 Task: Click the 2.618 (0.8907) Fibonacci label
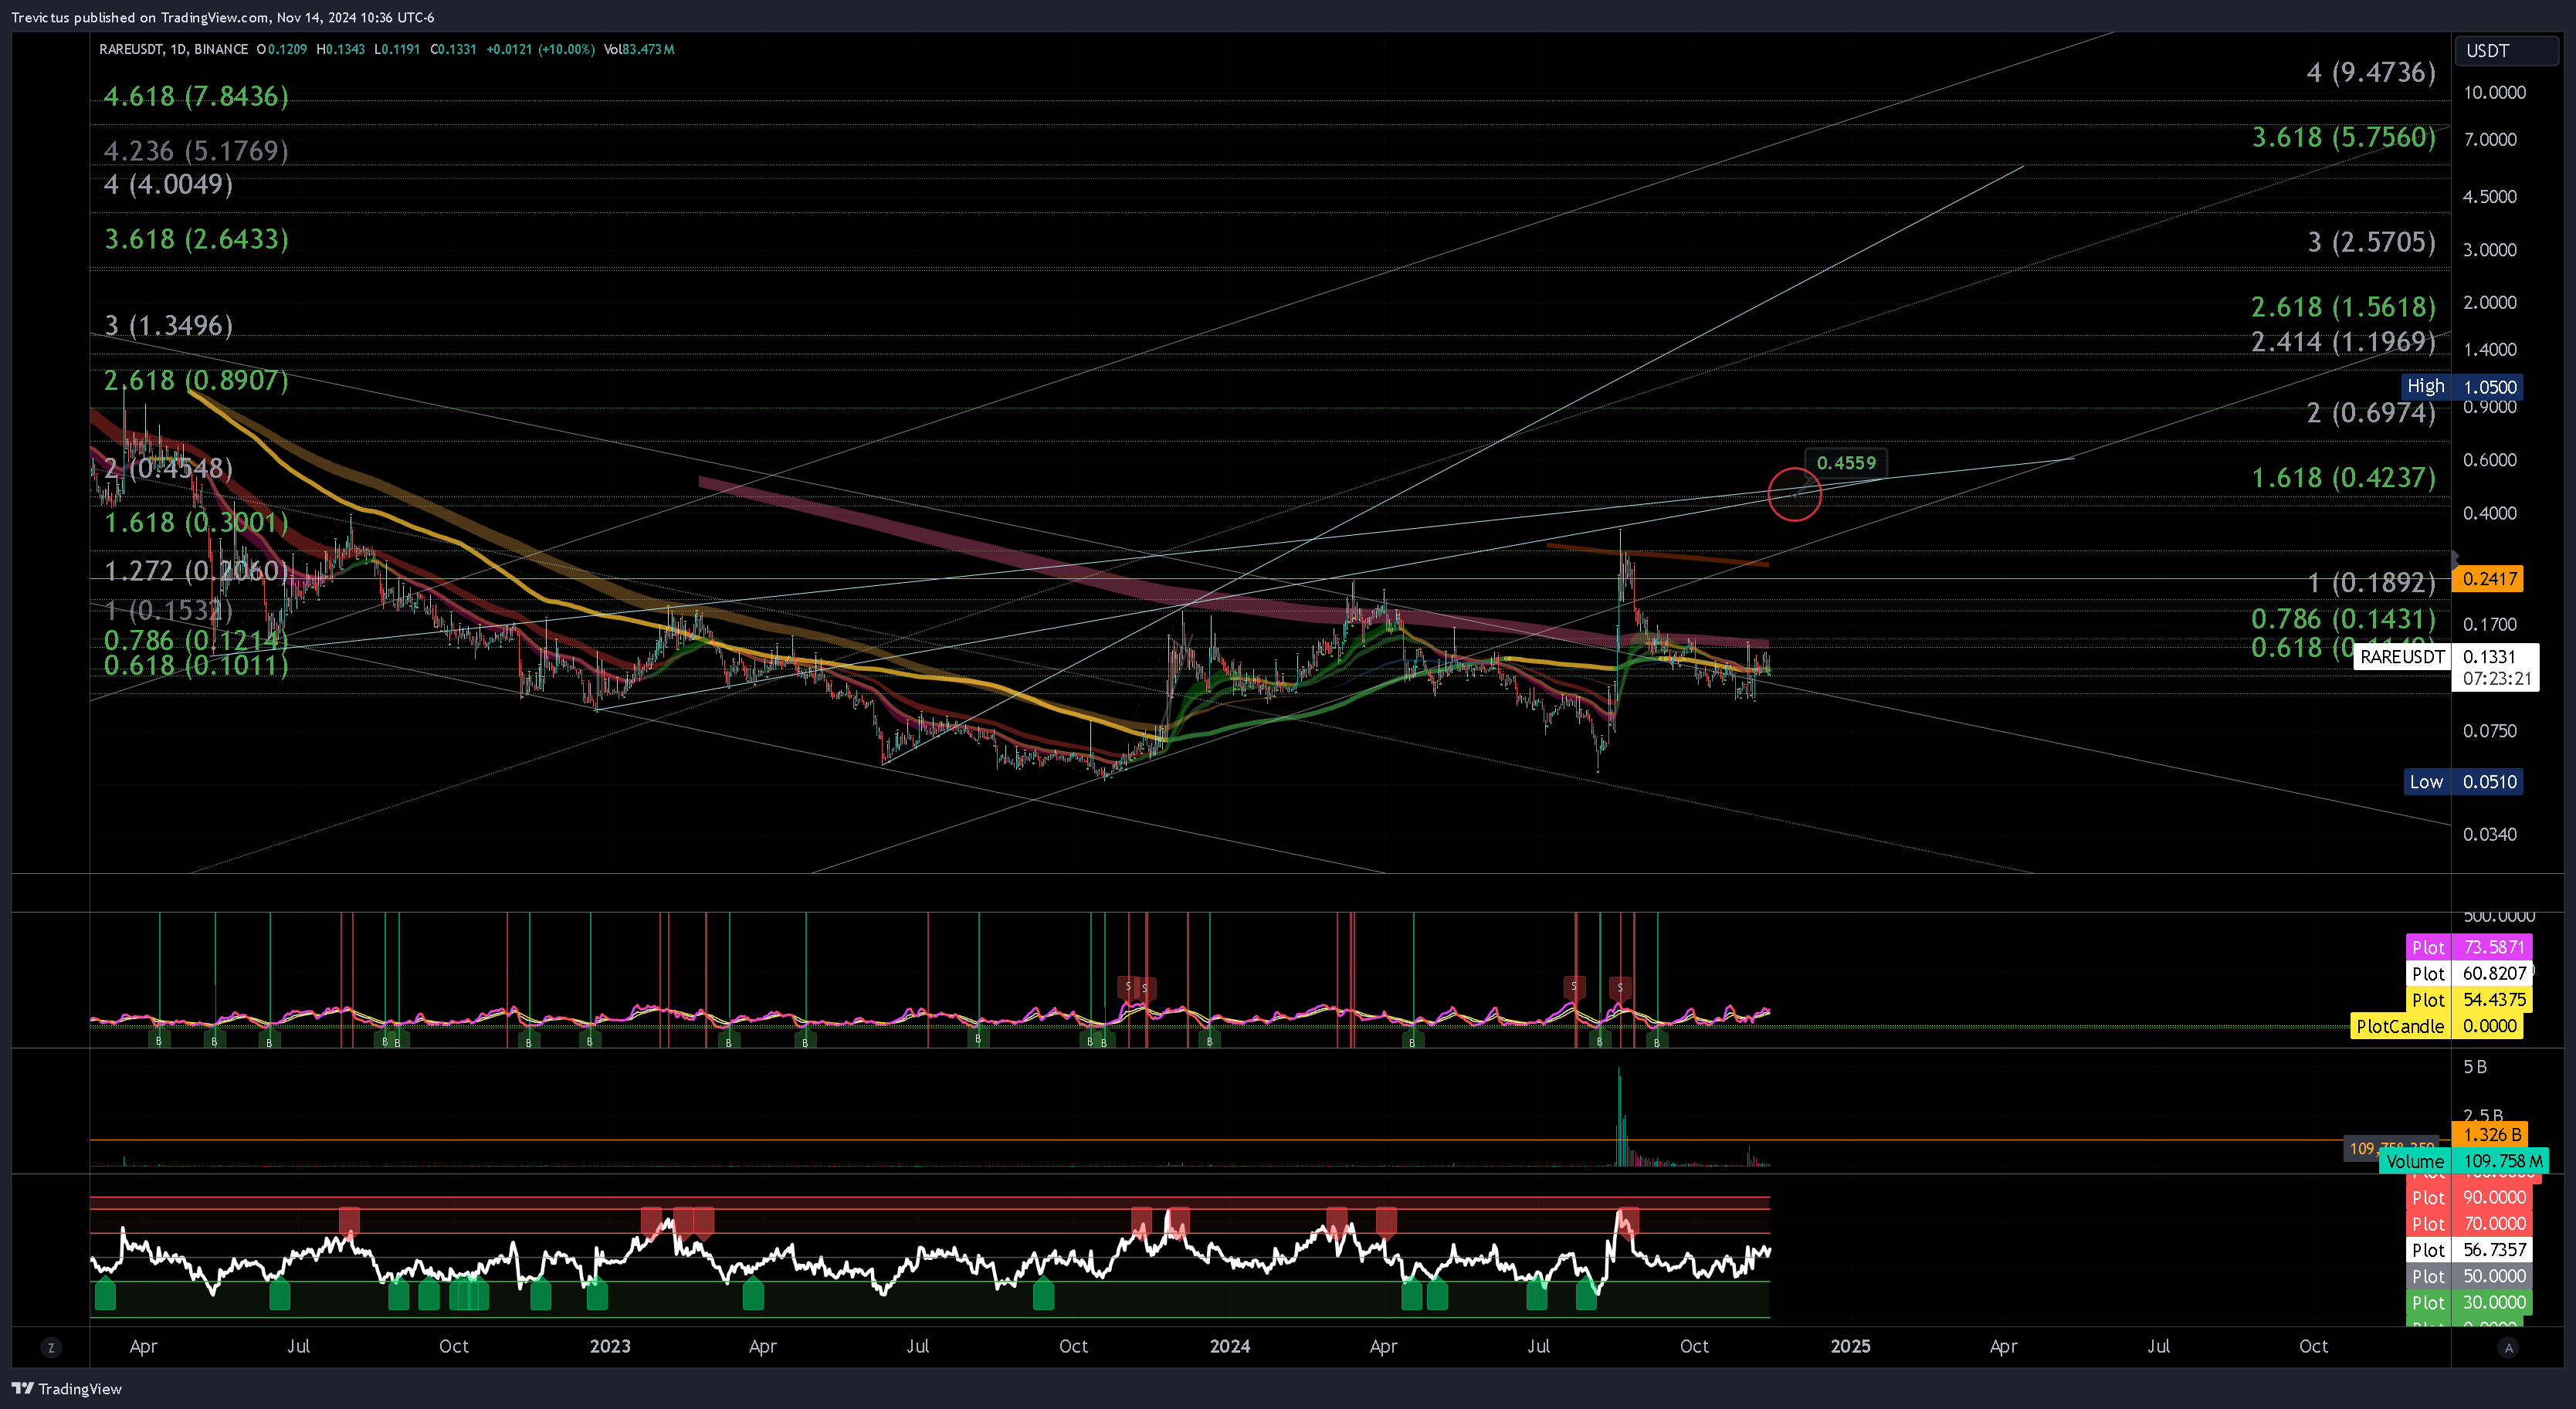196,380
